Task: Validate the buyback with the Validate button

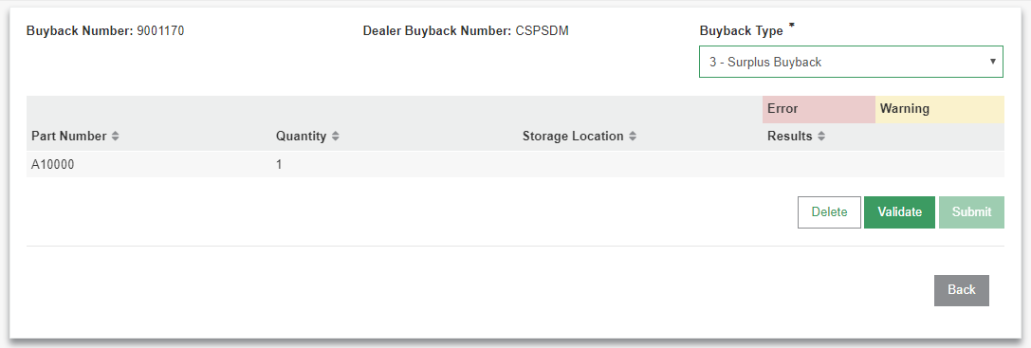Action: pos(899,212)
